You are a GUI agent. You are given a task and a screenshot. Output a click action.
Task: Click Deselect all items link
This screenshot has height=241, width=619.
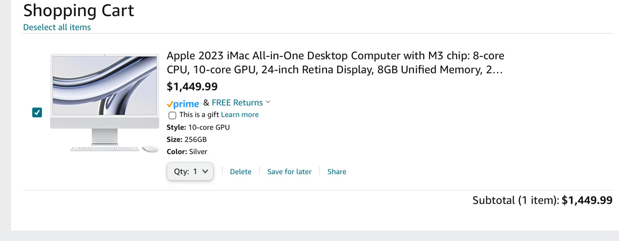pyautogui.click(x=57, y=27)
